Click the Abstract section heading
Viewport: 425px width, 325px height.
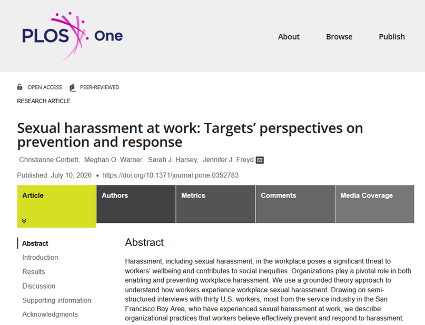(144, 242)
